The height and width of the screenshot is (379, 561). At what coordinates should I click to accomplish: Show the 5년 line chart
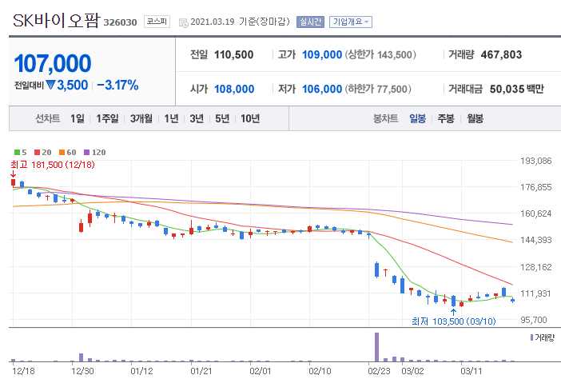(x=222, y=118)
